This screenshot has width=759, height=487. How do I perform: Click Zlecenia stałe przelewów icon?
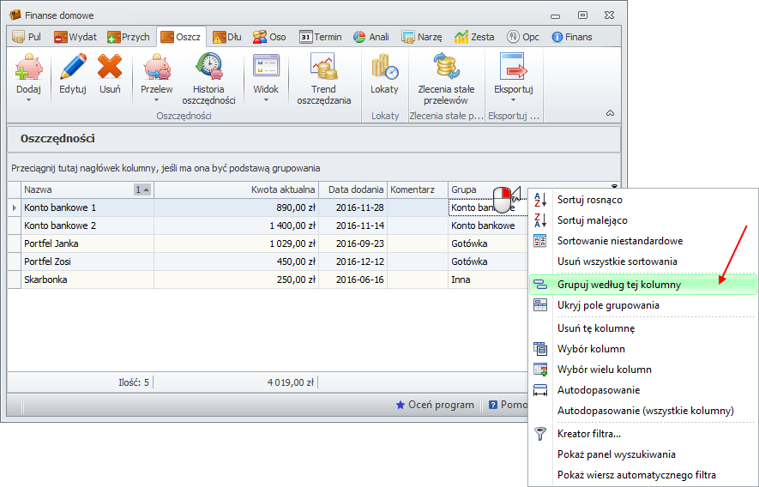446,67
